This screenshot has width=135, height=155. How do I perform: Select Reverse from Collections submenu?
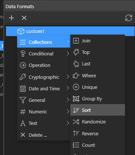[97, 133]
